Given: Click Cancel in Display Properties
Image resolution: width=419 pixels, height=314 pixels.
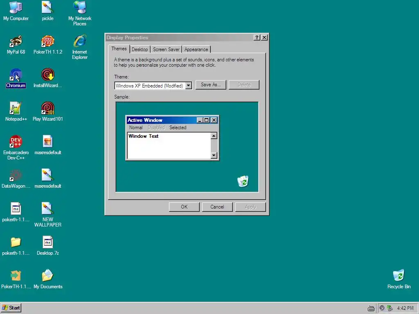Looking at the screenshot, I should [217, 207].
